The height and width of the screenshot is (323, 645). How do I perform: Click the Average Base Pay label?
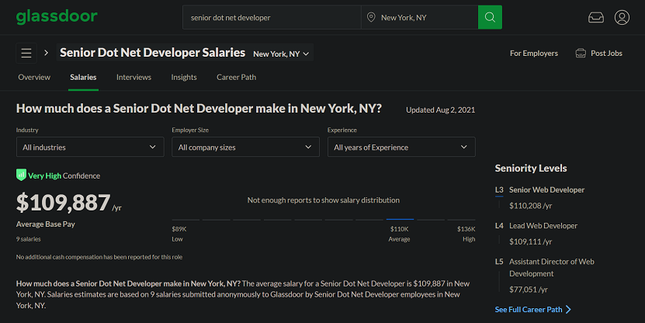tap(46, 224)
